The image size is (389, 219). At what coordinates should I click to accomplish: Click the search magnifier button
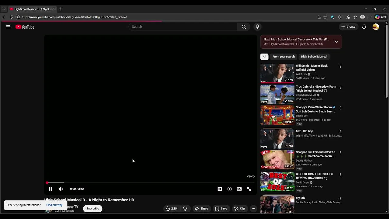point(244,27)
